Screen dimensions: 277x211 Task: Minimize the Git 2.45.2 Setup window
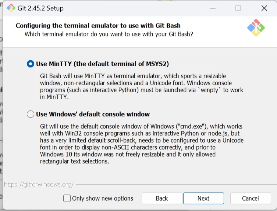click(212, 8)
